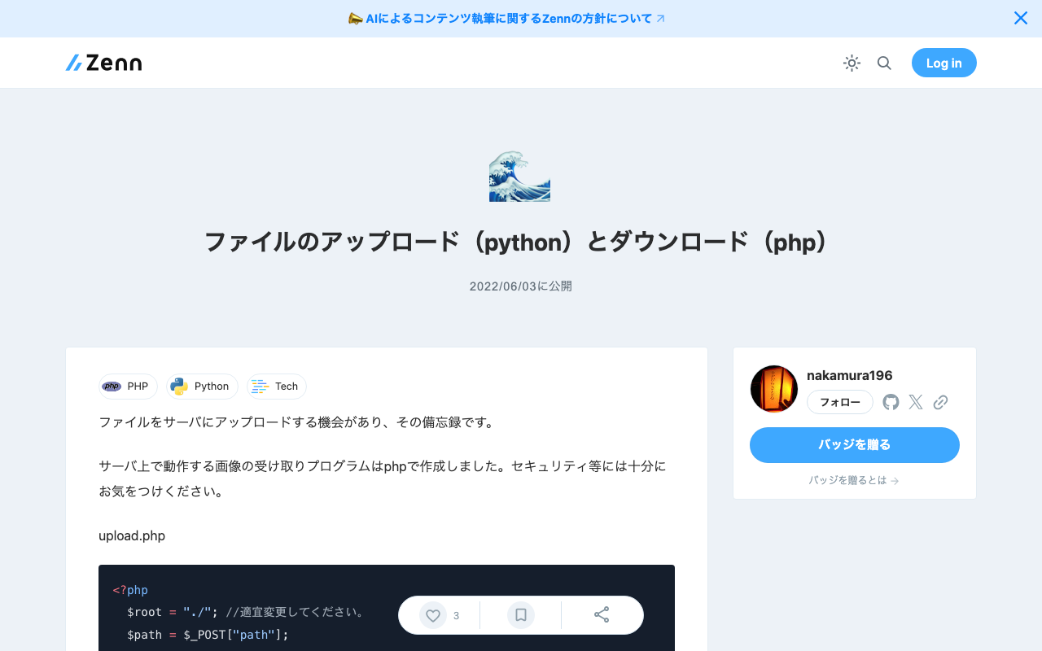The image size is (1042, 651).
Task: Click the バッジを贈る button
Action: tap(854, 445)
